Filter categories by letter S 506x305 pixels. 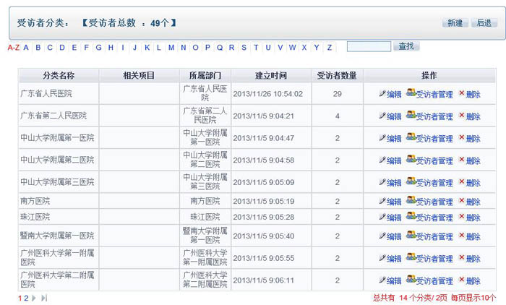[244, 48]
